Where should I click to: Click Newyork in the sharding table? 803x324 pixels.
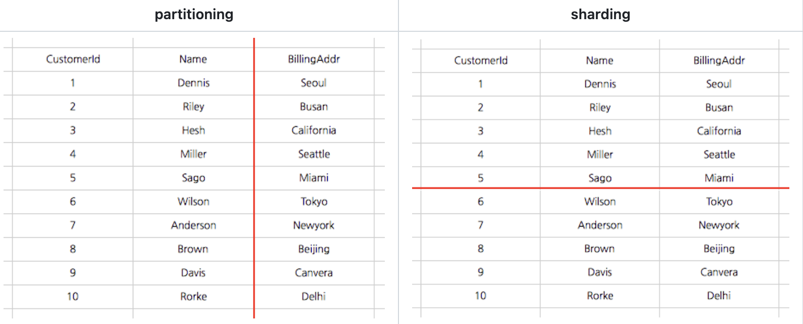pos(719,225)
